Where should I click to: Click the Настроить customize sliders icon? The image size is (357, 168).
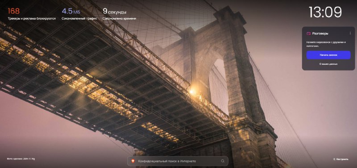coord(334,160)
